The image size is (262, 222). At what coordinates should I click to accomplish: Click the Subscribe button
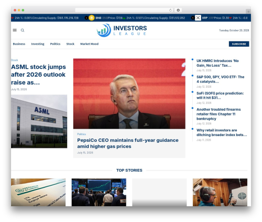coord(239,44)
